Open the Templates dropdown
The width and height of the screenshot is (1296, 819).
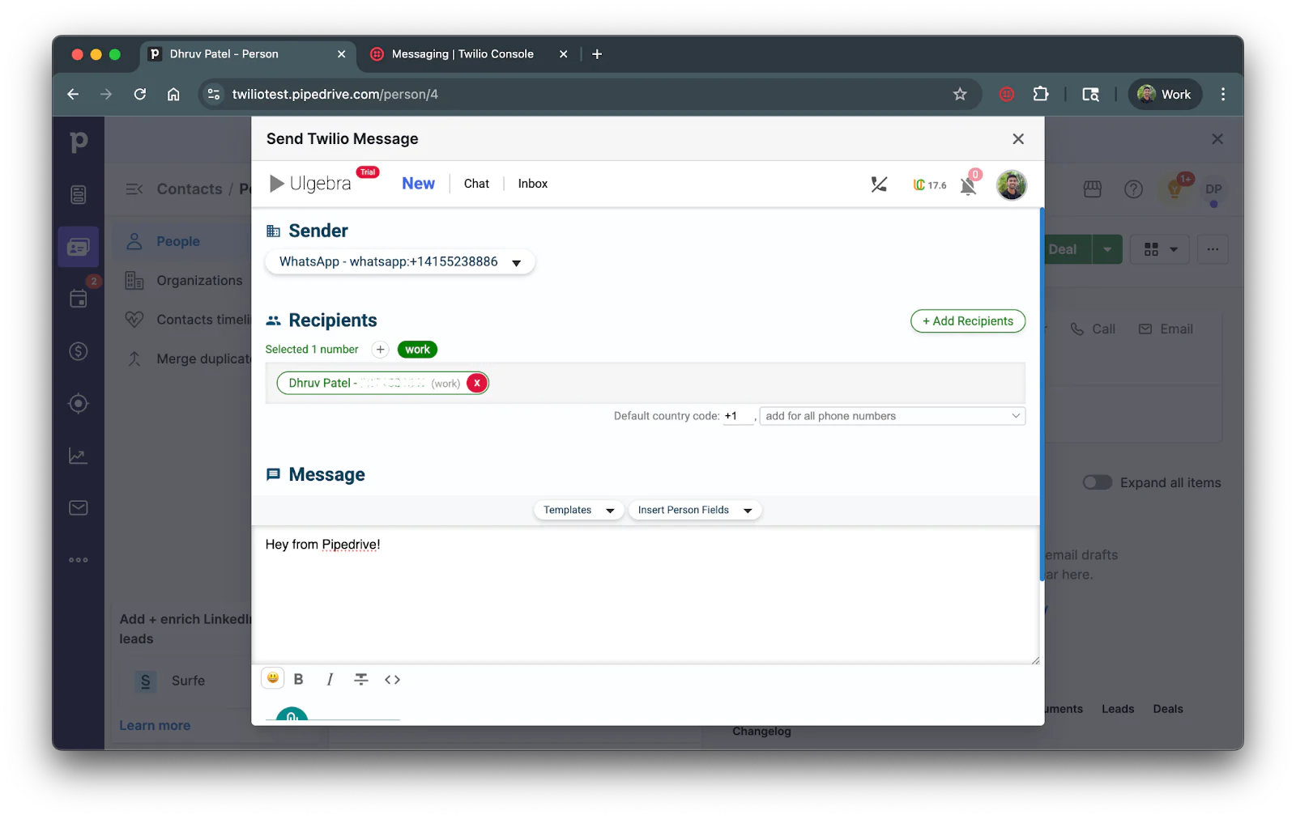(578, 510)
